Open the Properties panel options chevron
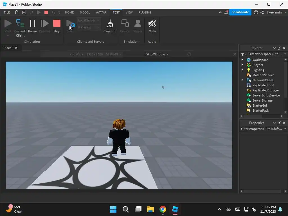288x216 pixels. (274, 123)
